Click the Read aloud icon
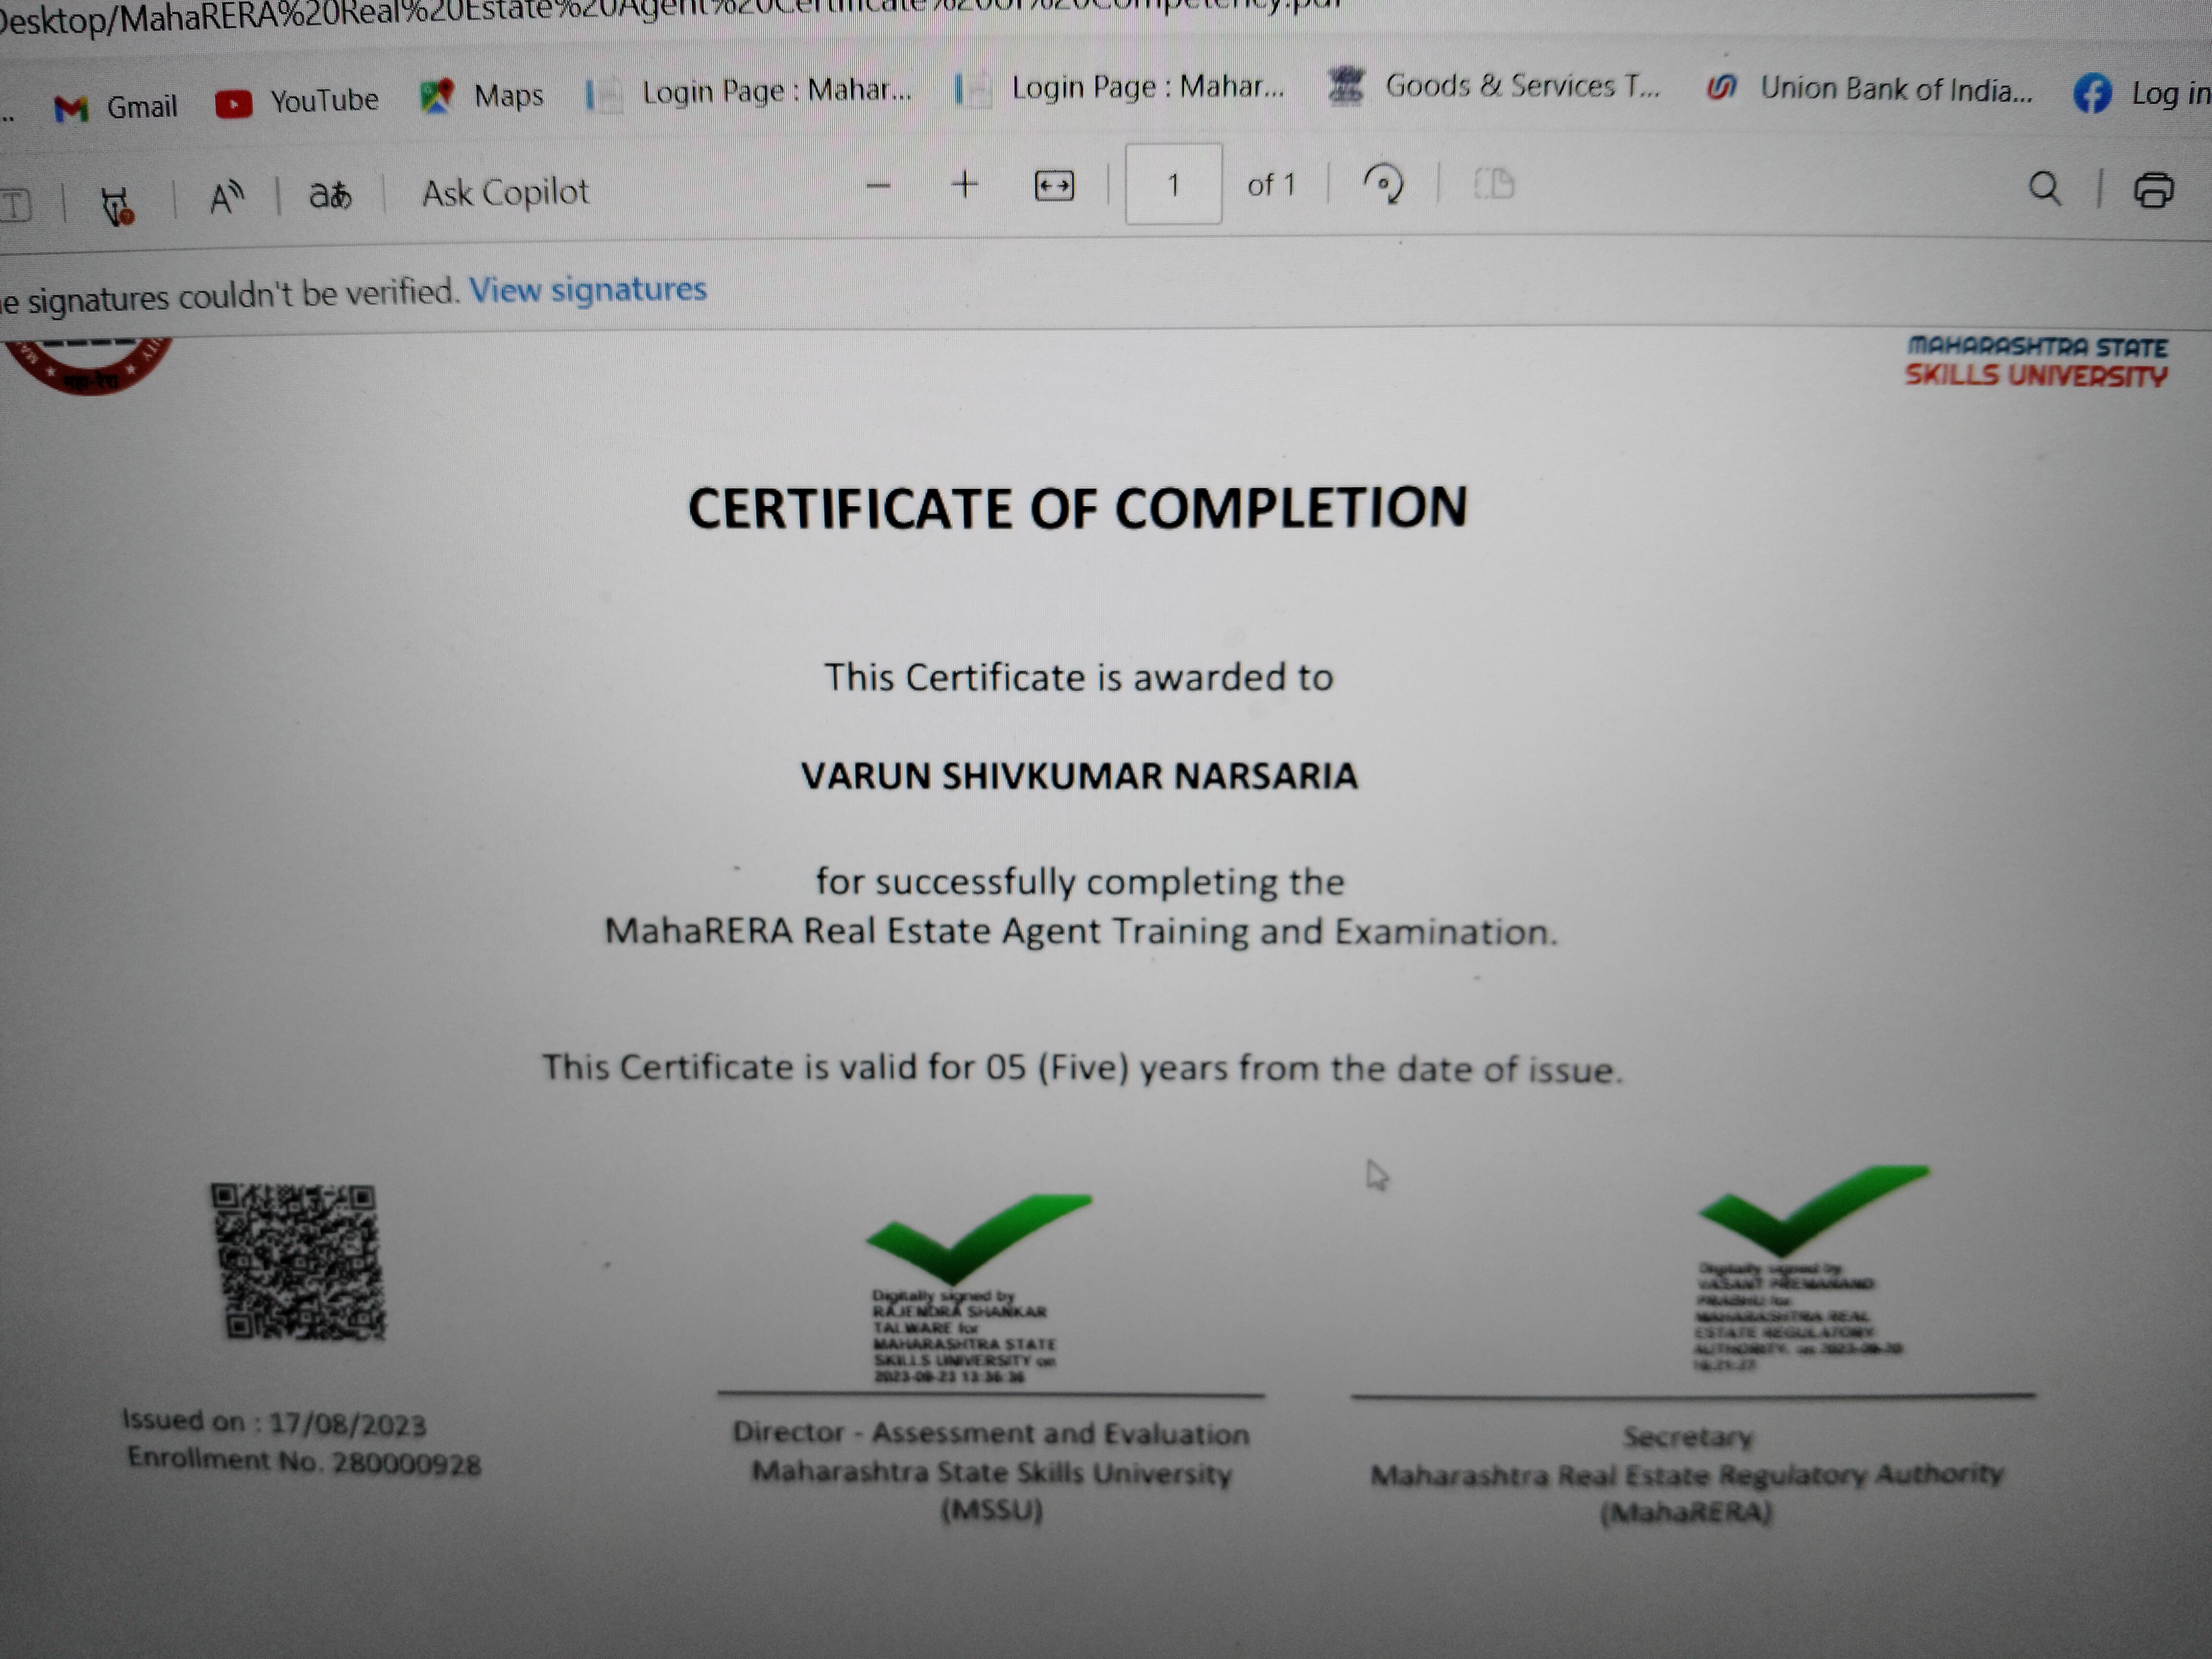This screenshot has width=2212, height=1659. (x=226, y=197)
